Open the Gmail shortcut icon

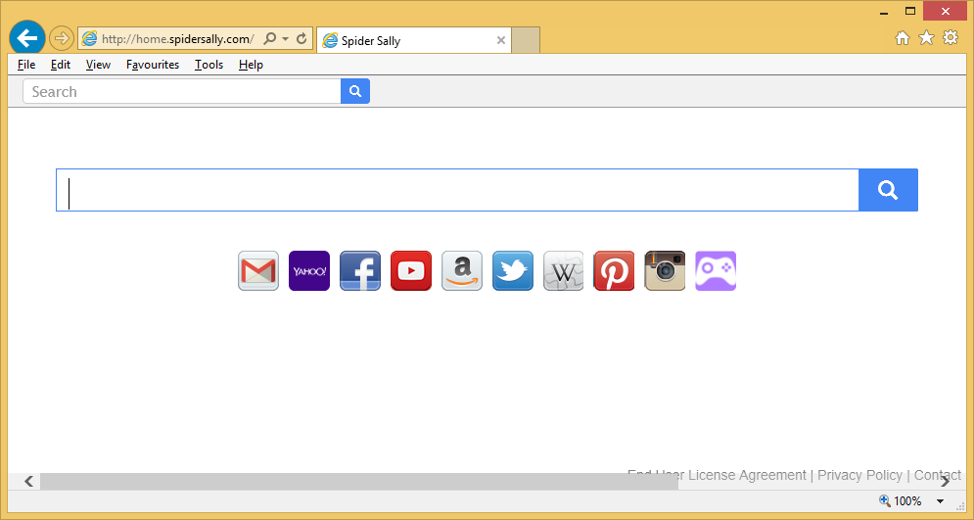tap(258, 271)
